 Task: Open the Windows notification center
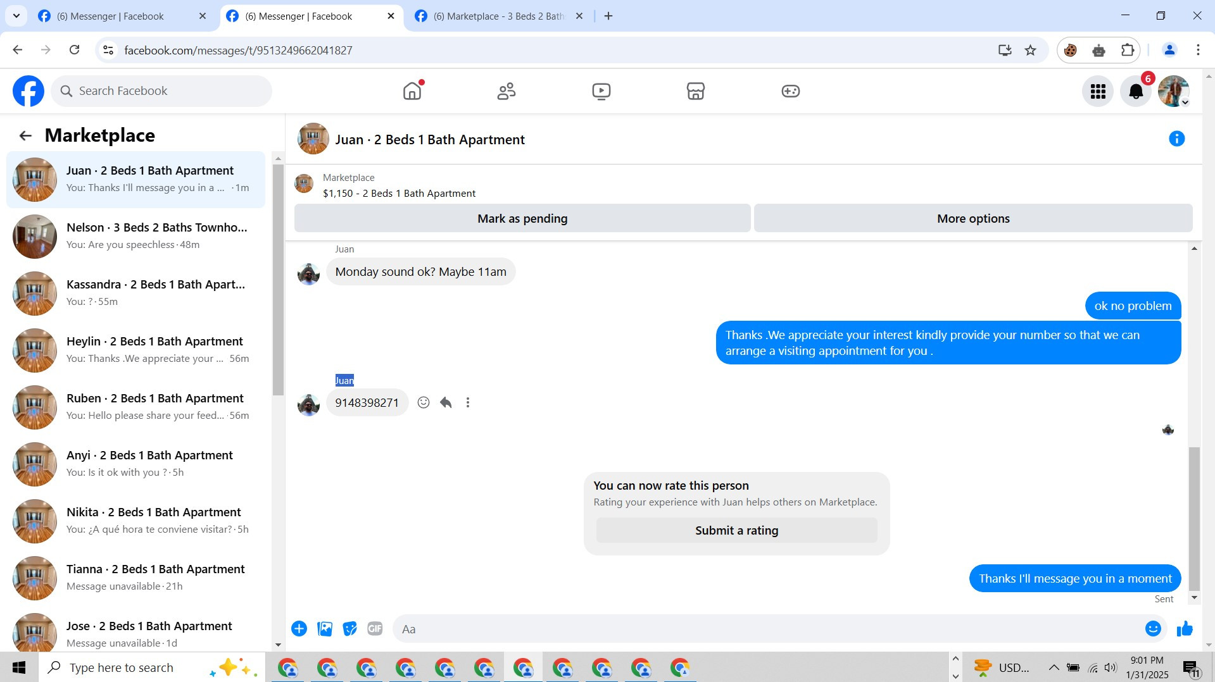click(x=1191, y=667)
